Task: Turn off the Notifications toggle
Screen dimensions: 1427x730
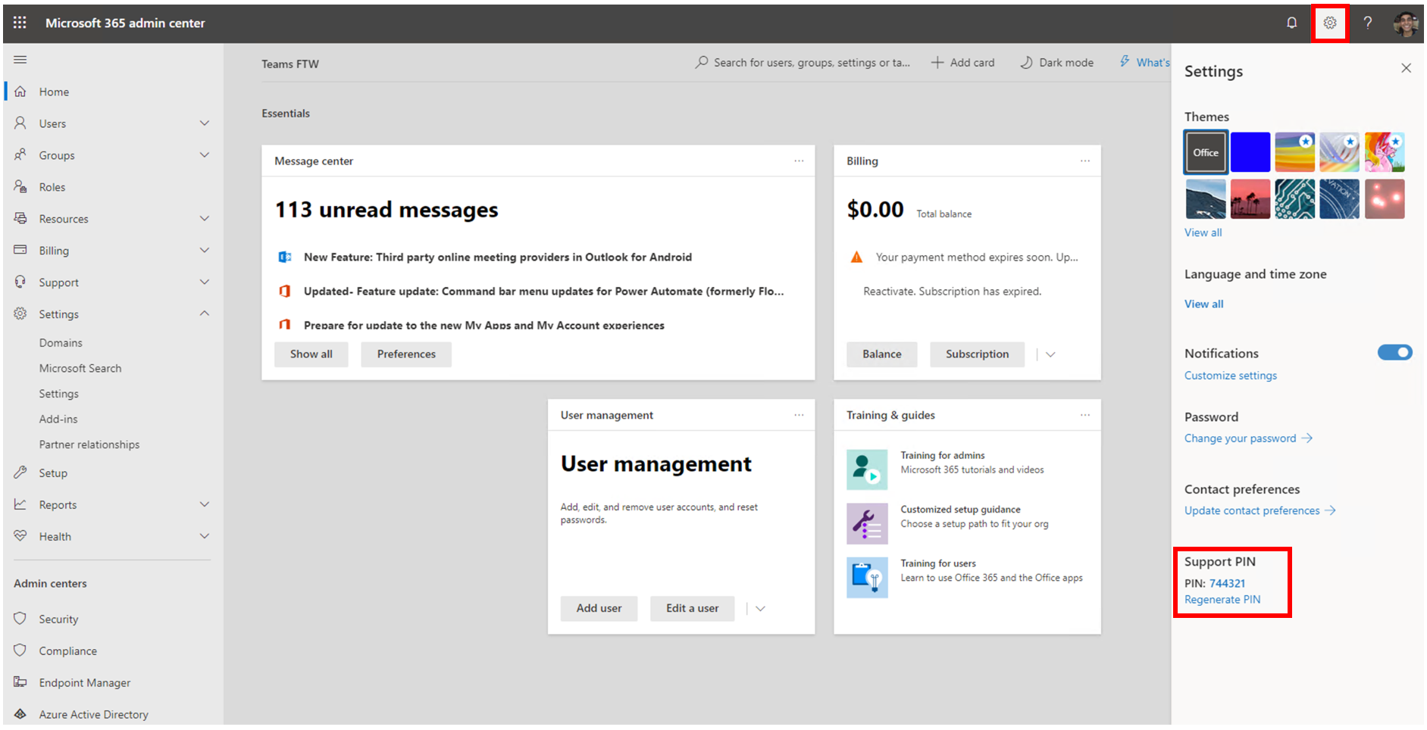Action: (x=1394, y=352)
